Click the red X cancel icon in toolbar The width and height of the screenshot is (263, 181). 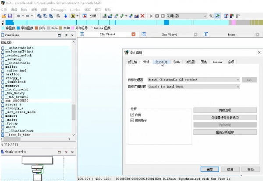click(142, 16)
